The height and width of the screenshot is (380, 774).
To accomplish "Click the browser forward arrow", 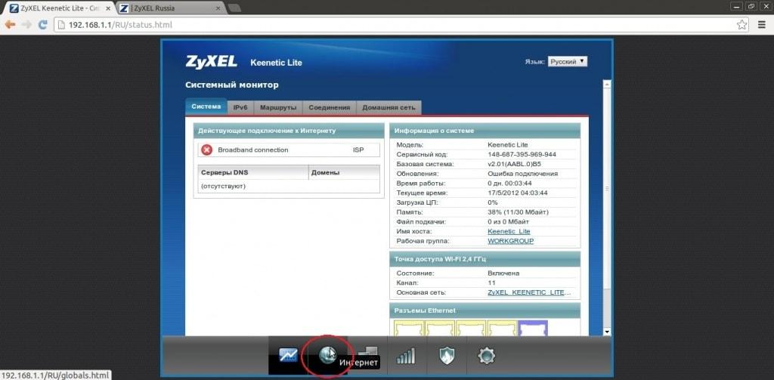I will [x=26, y=25].
